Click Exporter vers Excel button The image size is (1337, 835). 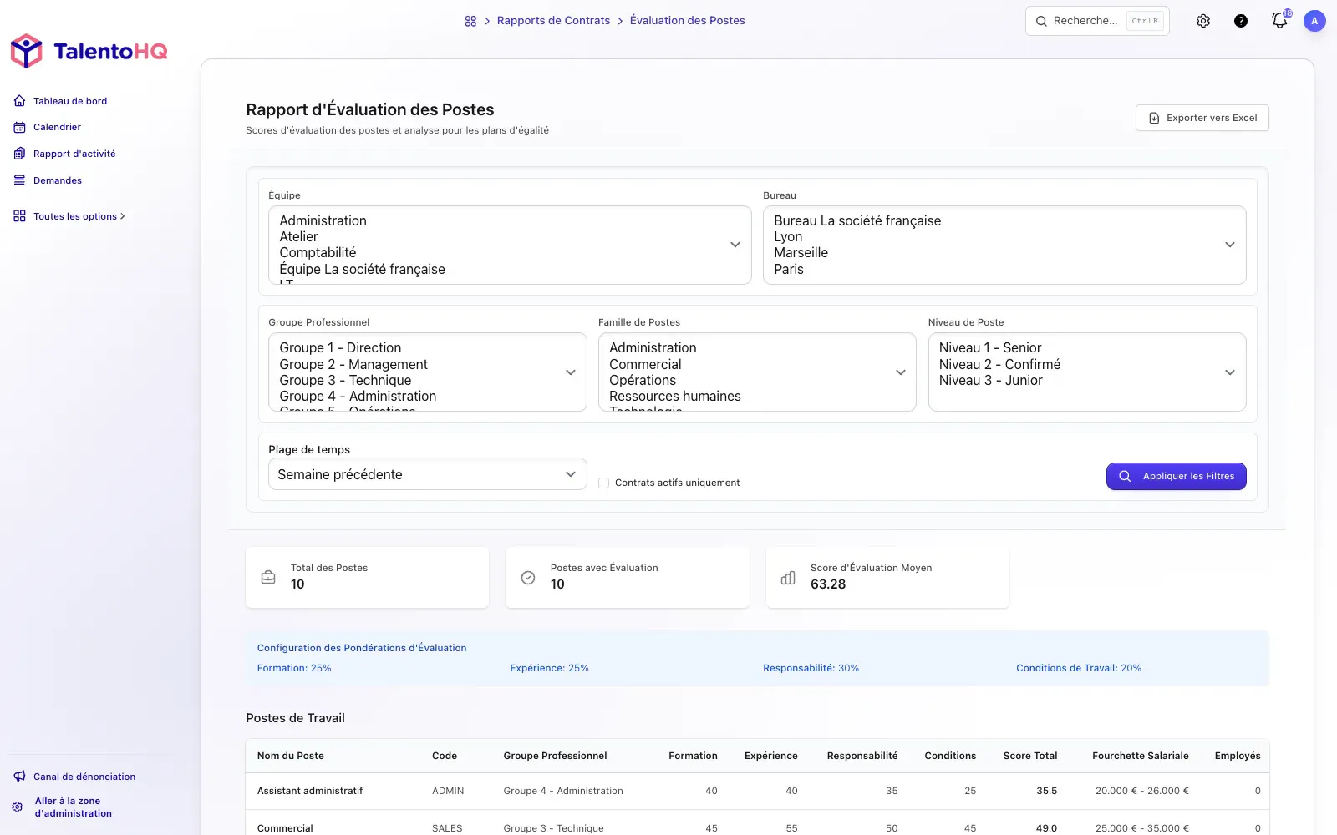coord(1202,118)
